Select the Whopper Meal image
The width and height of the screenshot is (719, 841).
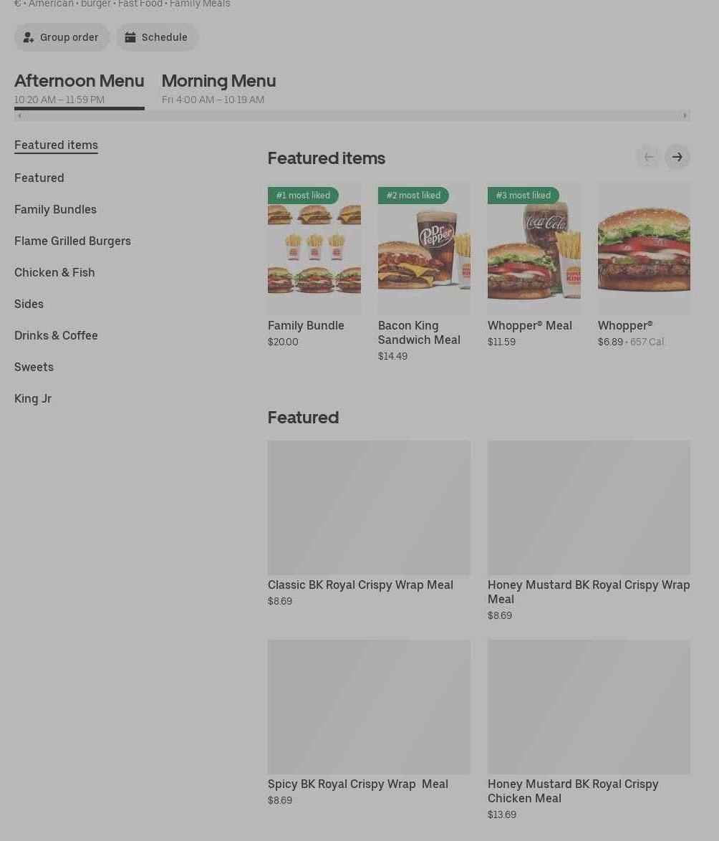tap(534, 248)
